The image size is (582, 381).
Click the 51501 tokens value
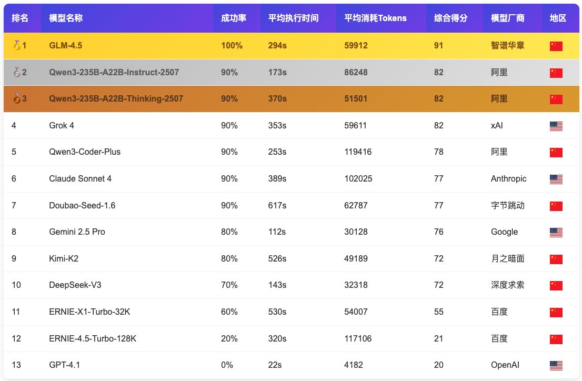click(x=356, y=98)
